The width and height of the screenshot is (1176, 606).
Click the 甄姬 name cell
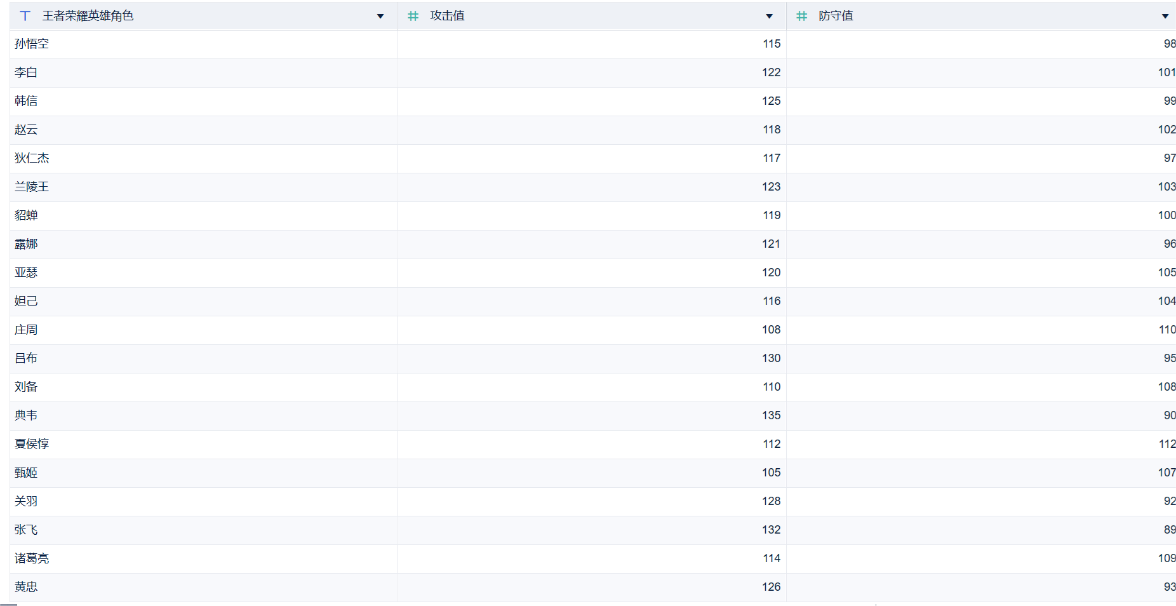[204, 473]
